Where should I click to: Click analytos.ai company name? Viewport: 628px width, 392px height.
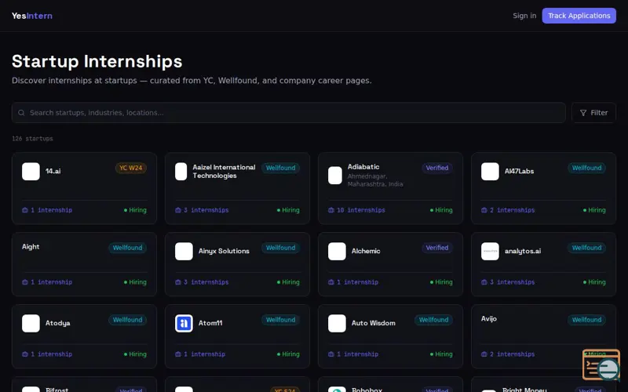click(523, 251)
